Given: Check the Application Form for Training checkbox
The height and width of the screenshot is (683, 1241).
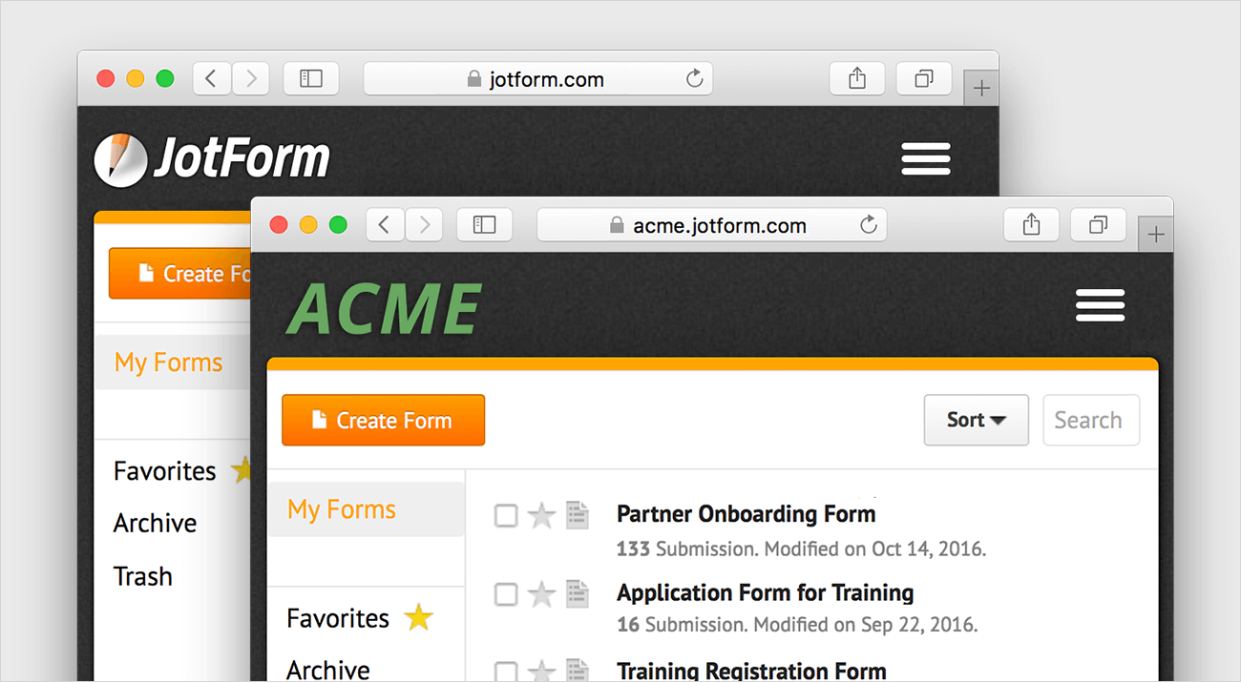Looking at the screenshot, I should 506,594.
